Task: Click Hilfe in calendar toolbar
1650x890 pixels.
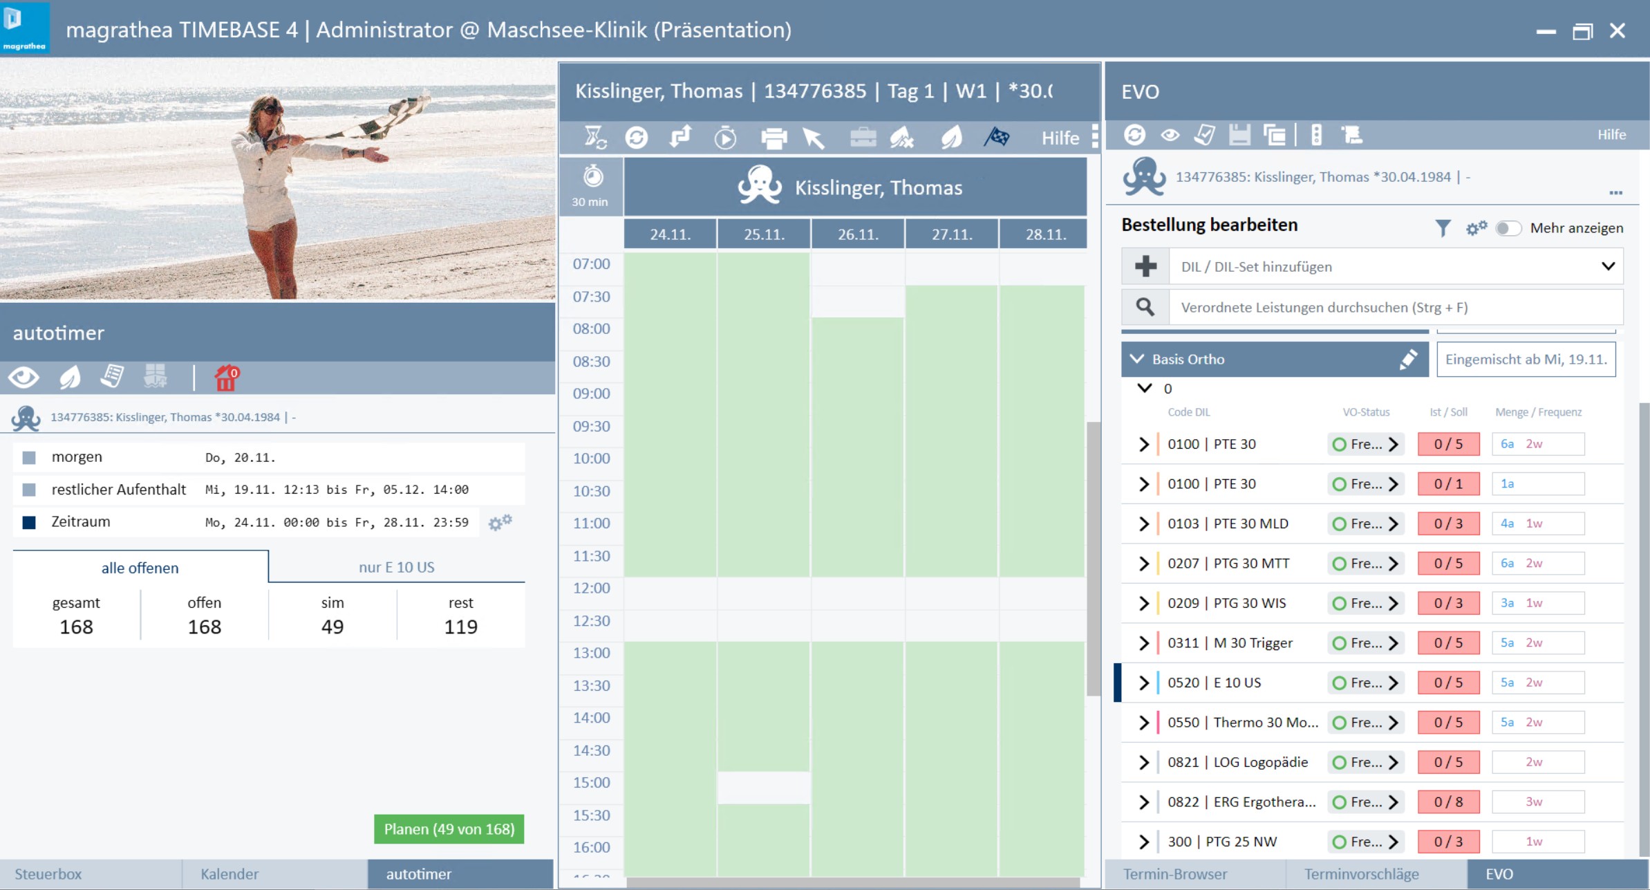Action: pyautogui.click(x=1060, y=138)
